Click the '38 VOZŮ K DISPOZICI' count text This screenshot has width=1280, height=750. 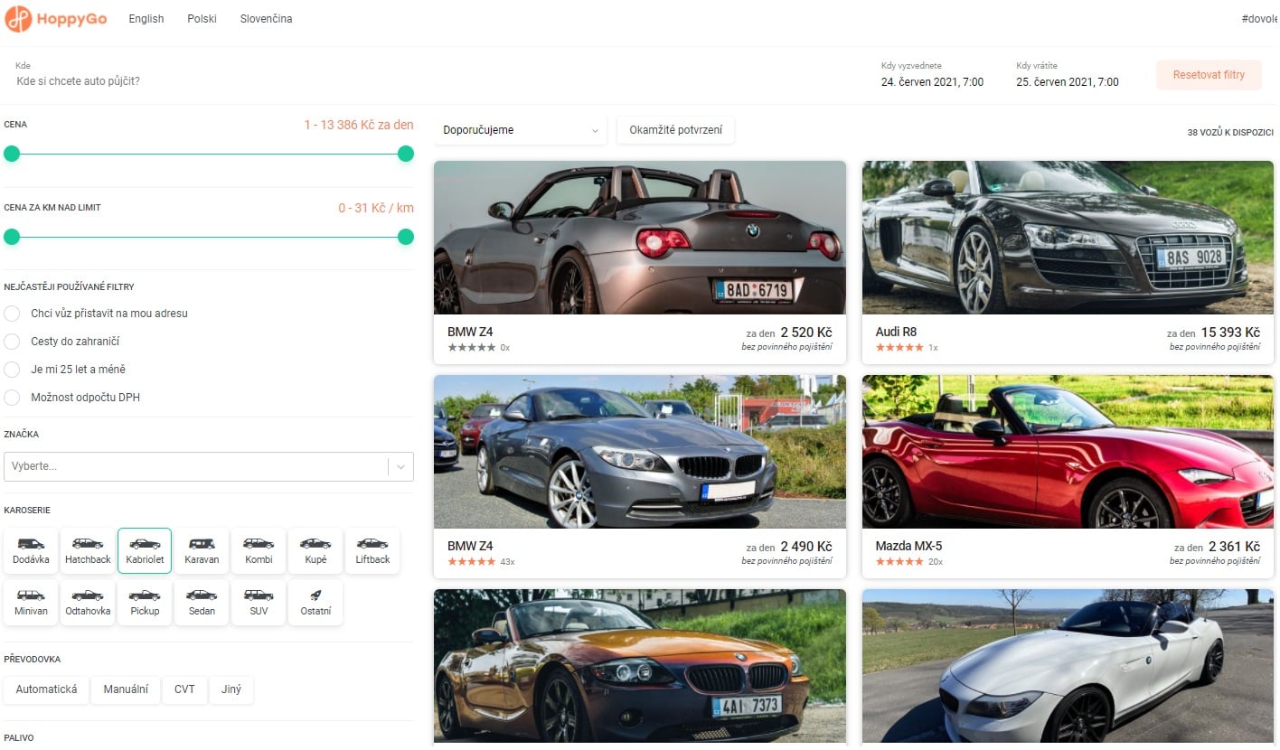[1230, 133]
